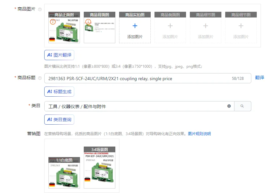
Task: Click the 商品图片 field label
Action: pos(26,9)
